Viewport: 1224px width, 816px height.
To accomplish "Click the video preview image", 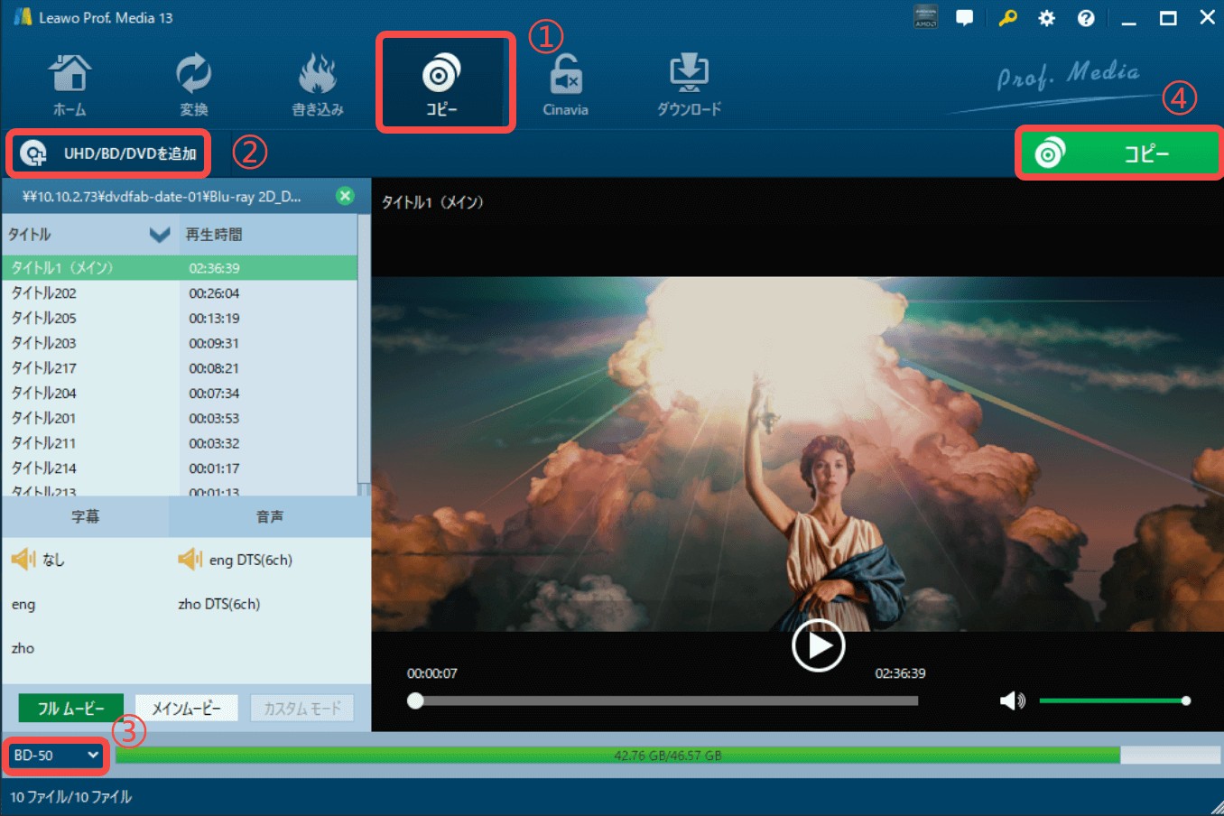I will coord(798,453).
